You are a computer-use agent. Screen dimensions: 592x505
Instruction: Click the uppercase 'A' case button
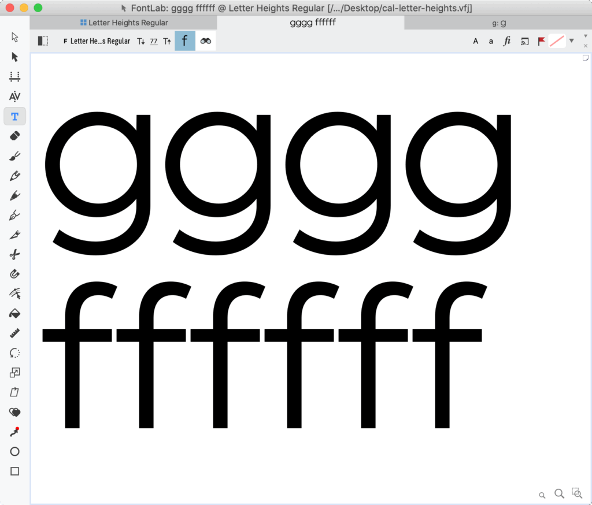(x=476, y=41)
